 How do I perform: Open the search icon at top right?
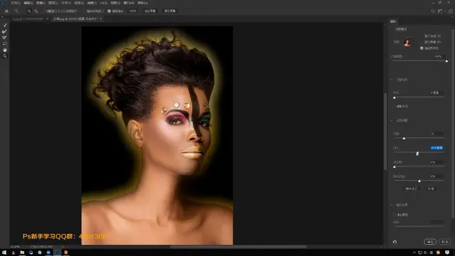click(x=433, y=11)
